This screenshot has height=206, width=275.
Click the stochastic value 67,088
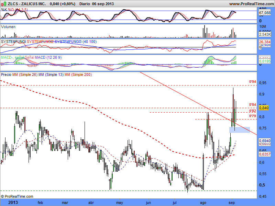(265, 13)
